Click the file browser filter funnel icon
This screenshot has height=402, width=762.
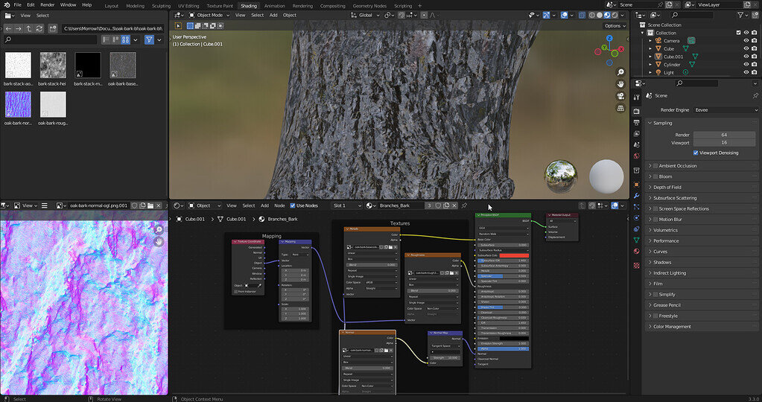(x=149, y=39)
